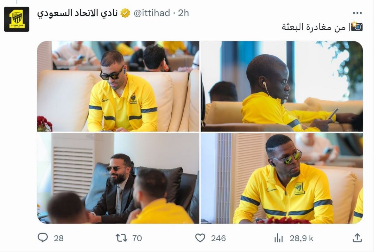
Task: Click the reply count 28
Action: pos(59,238)
